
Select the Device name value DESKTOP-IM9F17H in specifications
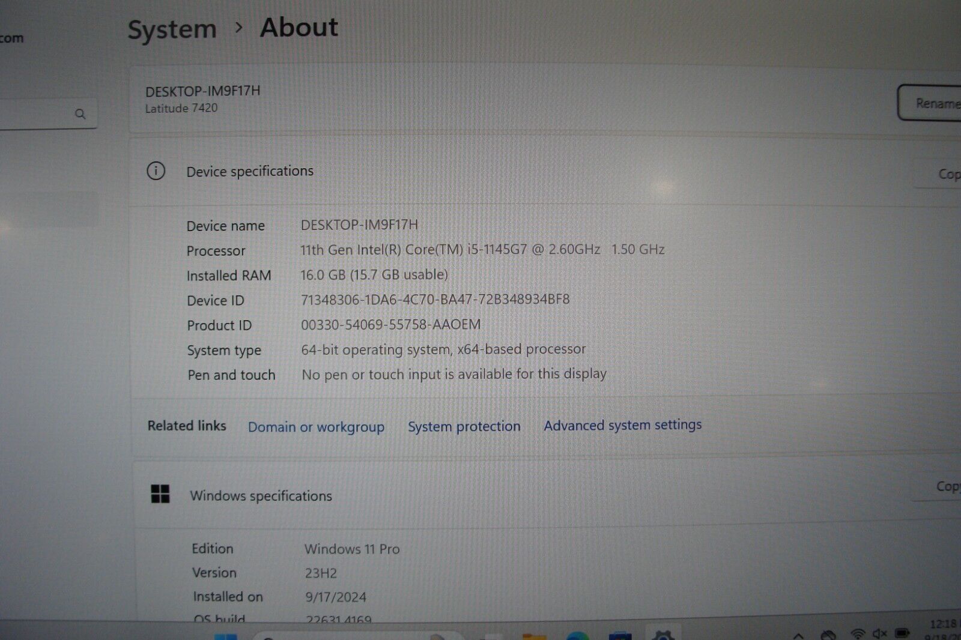[x=359, y=225]
